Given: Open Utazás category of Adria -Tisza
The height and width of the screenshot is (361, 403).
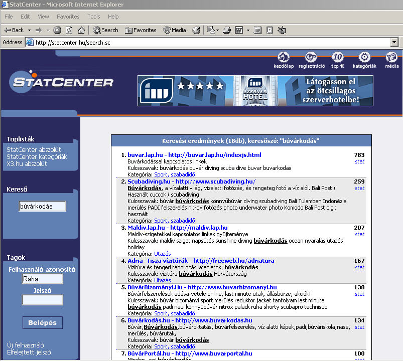Looking at the screenshot, I should pos(163,280).
